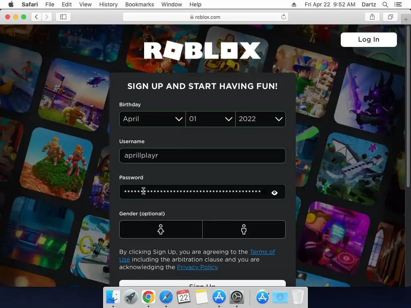Image resolution: width=411 pixels, height=308 pixels.
Task: Open the Edit menu
Action: tap(67, 4)
